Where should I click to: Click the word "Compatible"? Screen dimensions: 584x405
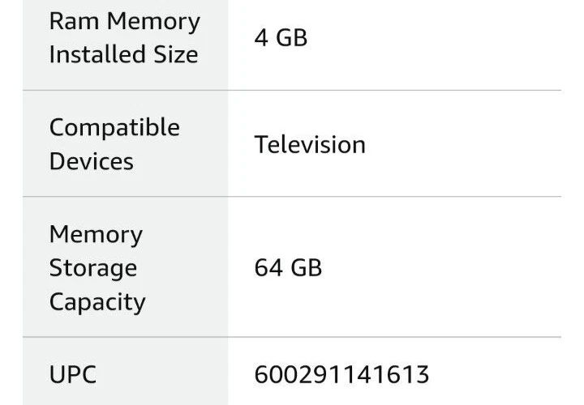point(114,127)
